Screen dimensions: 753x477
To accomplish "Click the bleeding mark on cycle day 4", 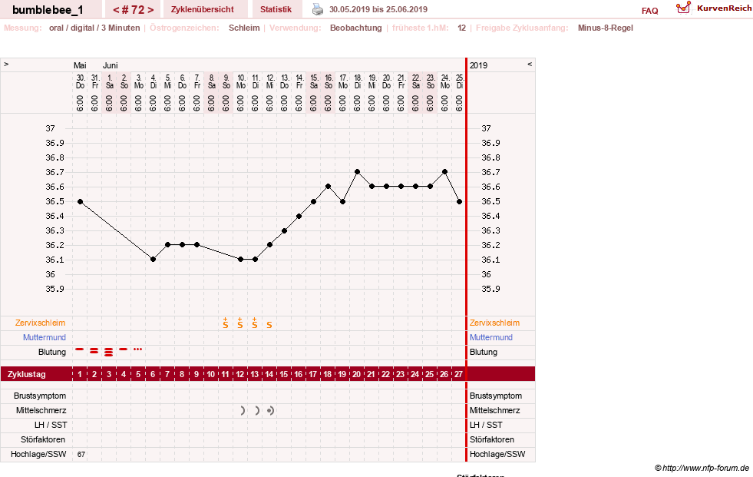I will pos(124,349).
